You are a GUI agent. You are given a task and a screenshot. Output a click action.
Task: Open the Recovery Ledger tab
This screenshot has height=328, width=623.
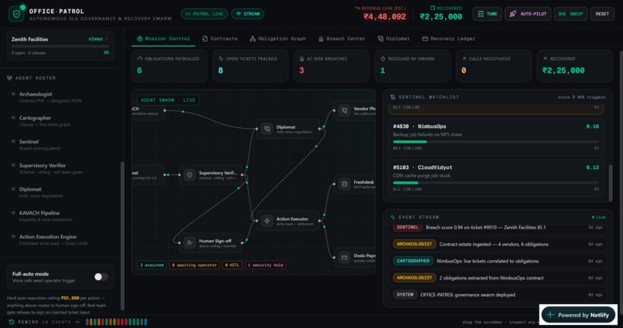[x=448, y=39]
